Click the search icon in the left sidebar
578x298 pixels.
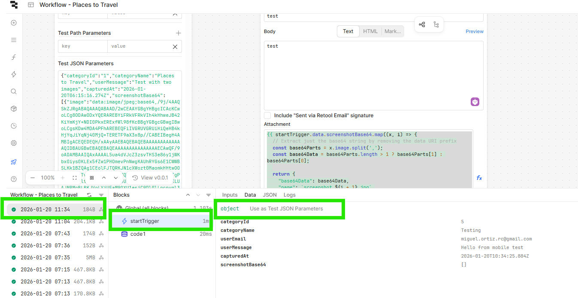point(14,91)
